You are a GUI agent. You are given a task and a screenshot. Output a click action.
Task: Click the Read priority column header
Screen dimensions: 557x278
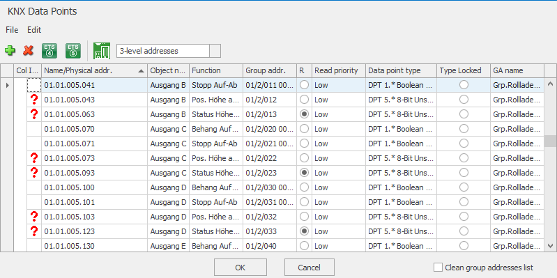pyautogui.click(x=339, y=70)
